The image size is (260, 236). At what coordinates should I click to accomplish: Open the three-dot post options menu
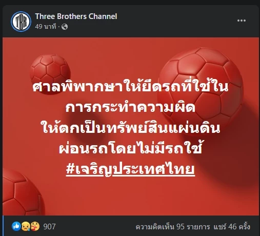coord(242,21)
